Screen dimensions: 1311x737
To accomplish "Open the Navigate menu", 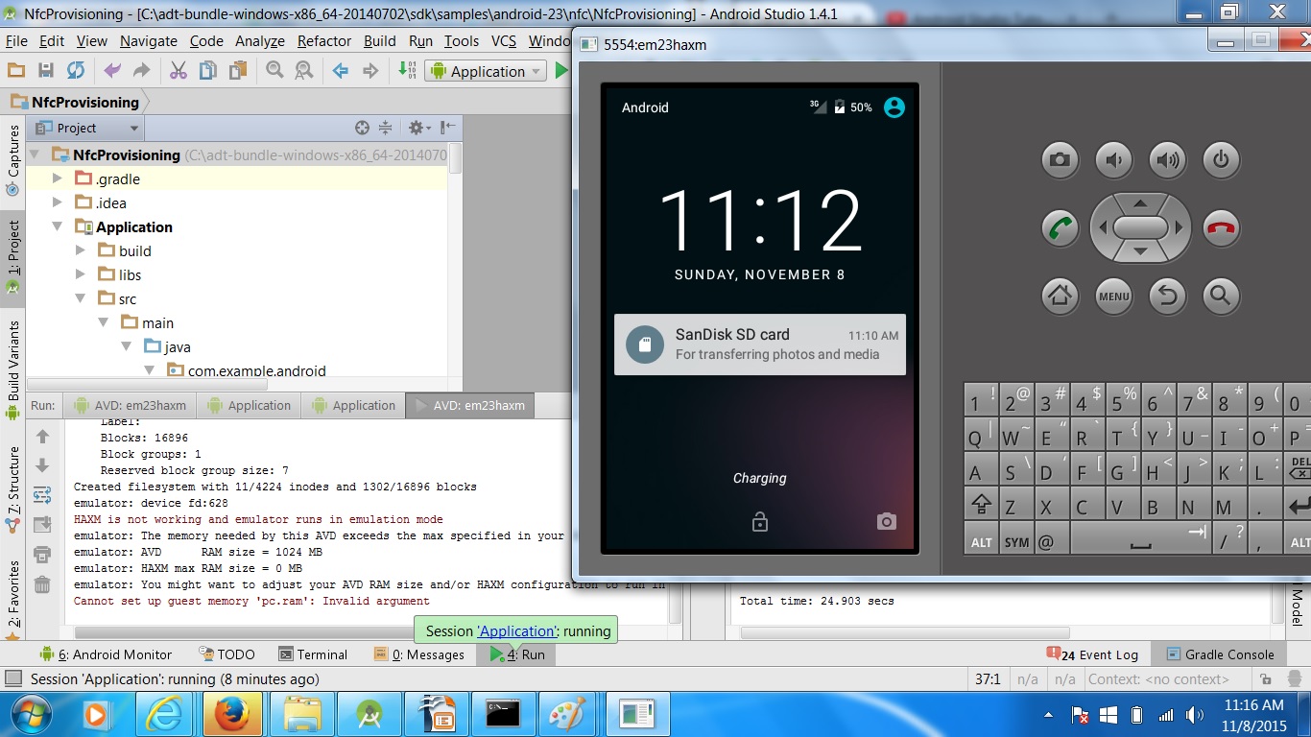I will coord(148,41).
